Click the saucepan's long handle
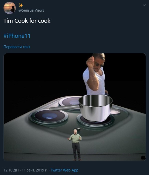 click(64, 108)
